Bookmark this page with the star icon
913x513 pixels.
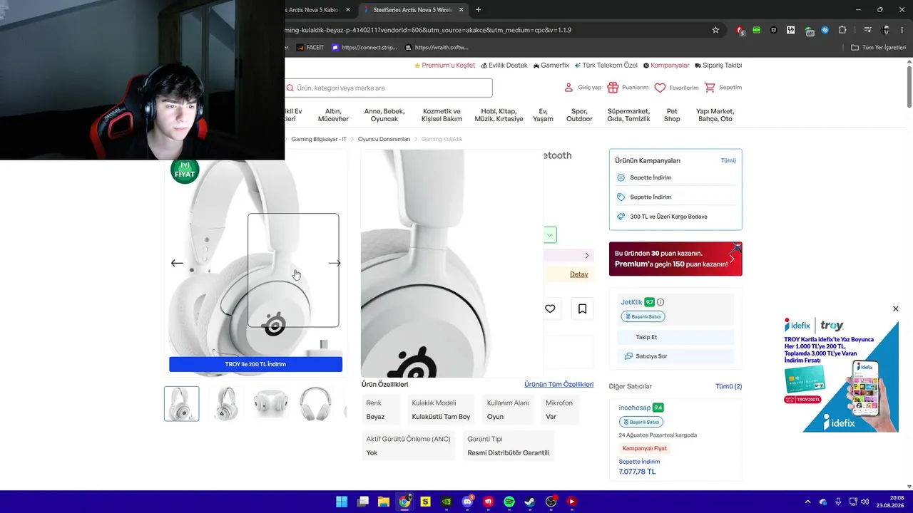pos(715,30)
